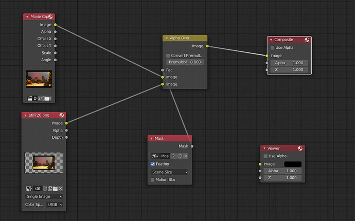Collapse the Movie Clip node
This screenshot has height=221, width=355.
[x=27, y=17]
